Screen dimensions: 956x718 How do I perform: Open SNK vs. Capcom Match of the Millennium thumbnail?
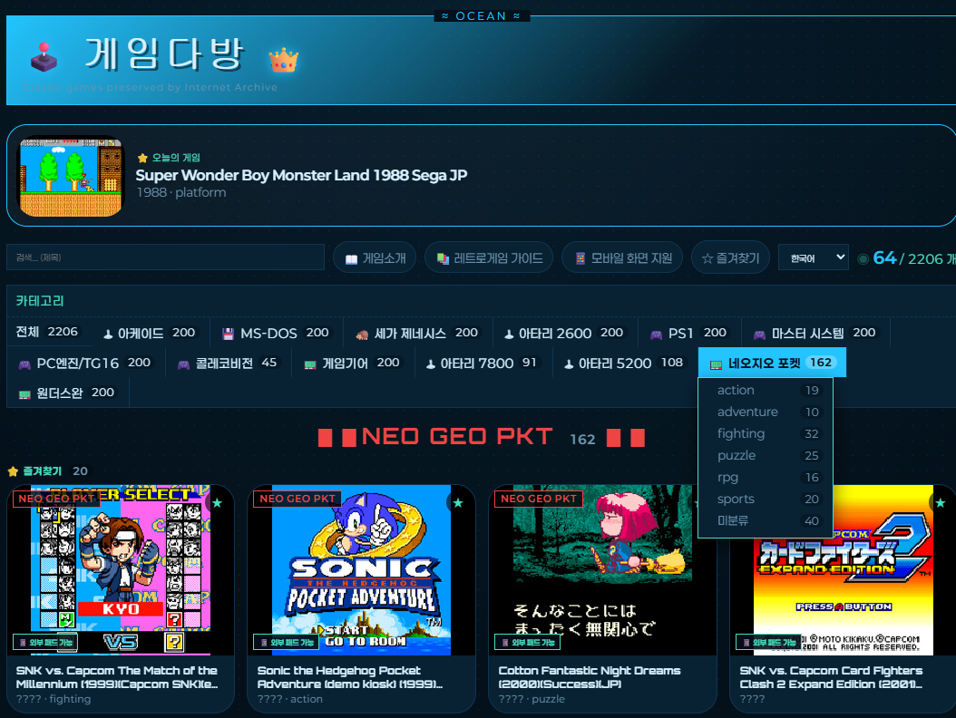[x=120, y=570]
